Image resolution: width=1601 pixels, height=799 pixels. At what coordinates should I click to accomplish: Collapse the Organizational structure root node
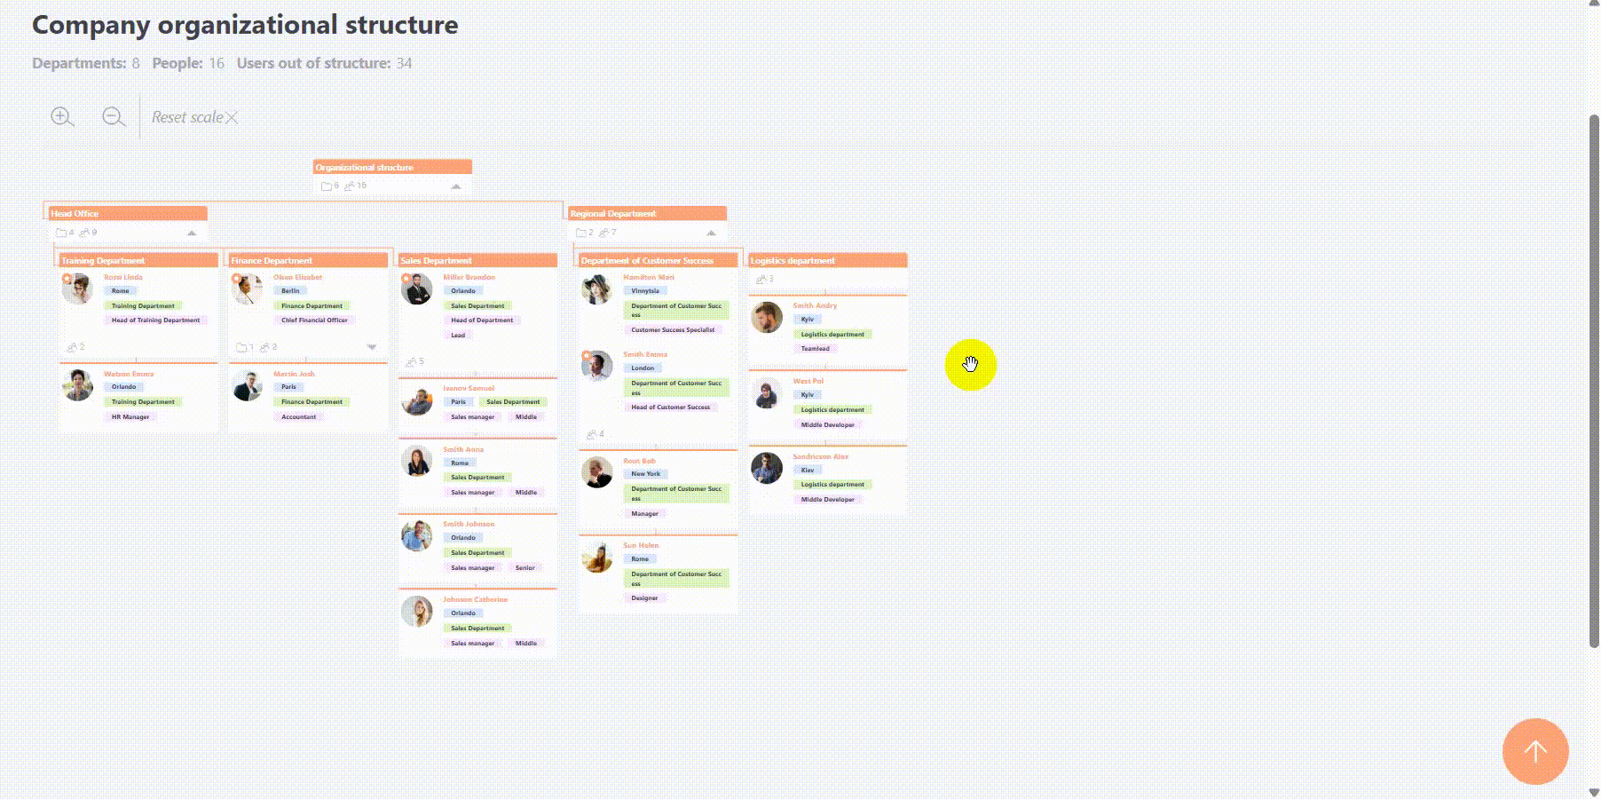[456, 186]
